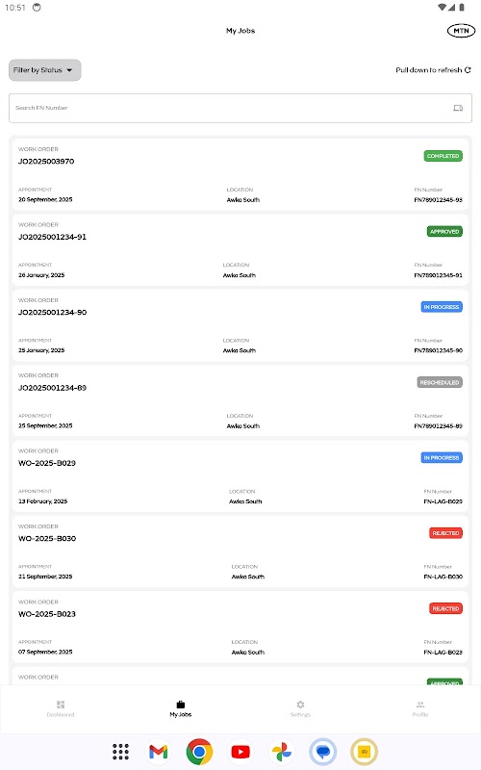Tap the scan icon in search field
Viewport: 481px width, 770px height.
pyautogui.click(x=458, y=108)
